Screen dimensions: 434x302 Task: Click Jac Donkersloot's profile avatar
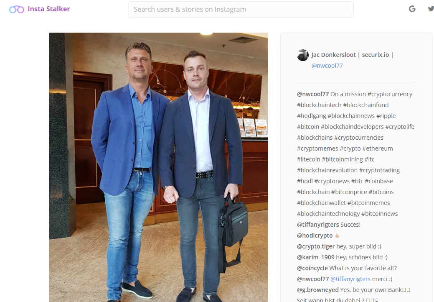pos(303,55)
